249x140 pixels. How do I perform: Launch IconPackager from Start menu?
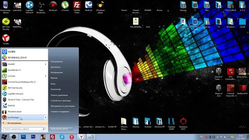pyautogui.click(x=23, y=117)
